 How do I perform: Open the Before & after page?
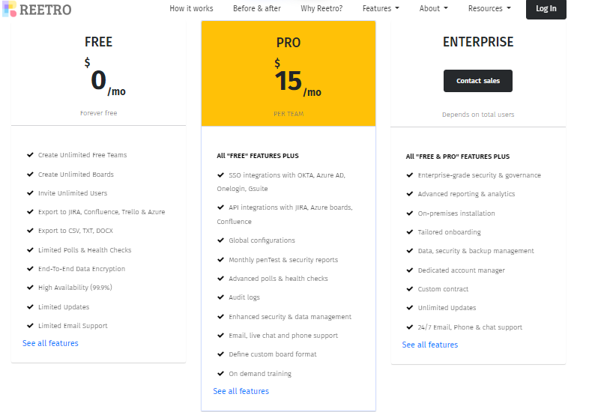(256, 9)
